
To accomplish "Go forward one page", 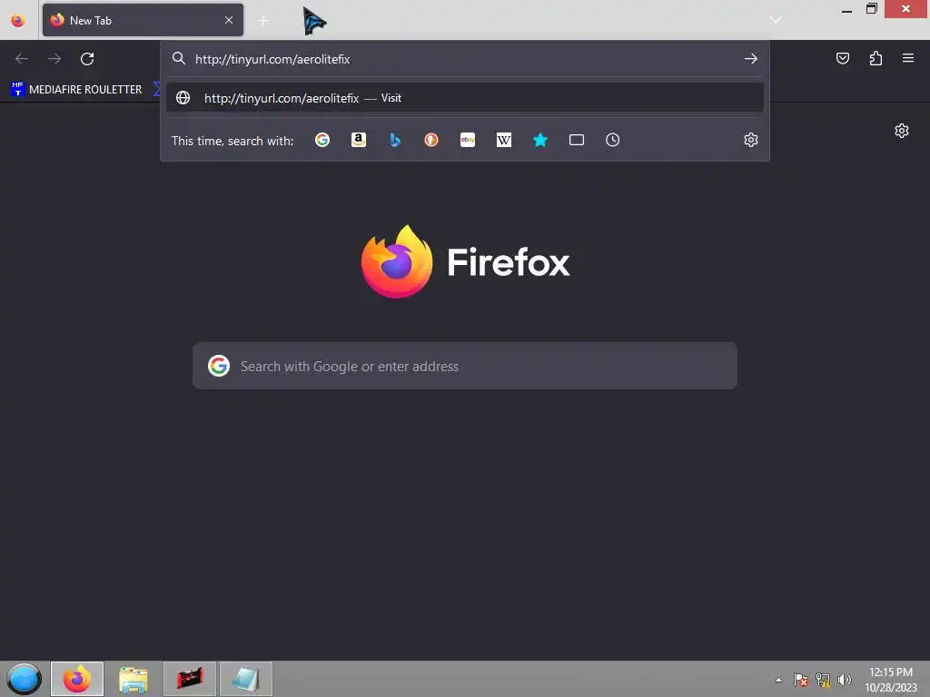I will point(54,59).
